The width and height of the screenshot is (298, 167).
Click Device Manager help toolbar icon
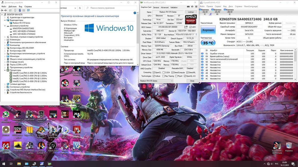pyautogui.click(x=20, y=10)
